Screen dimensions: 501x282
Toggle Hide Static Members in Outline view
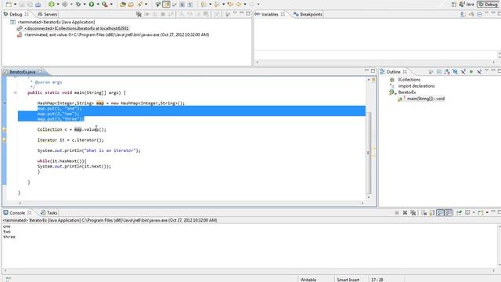point(463,71)
